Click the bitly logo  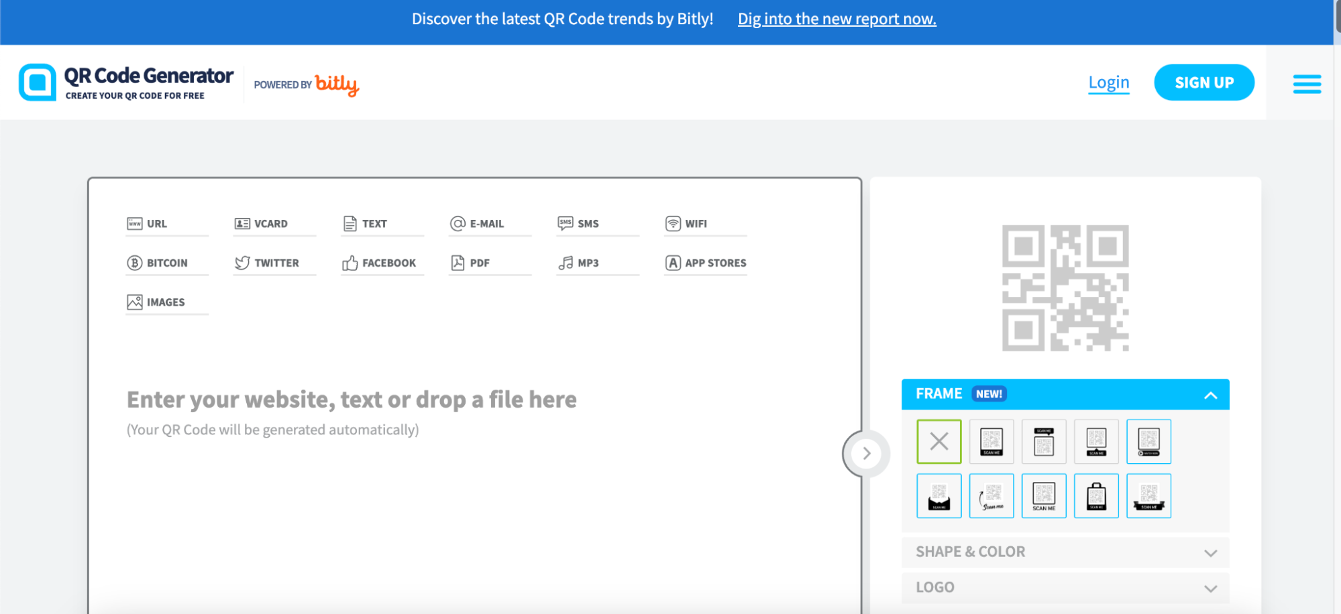(x=337, y=84)
